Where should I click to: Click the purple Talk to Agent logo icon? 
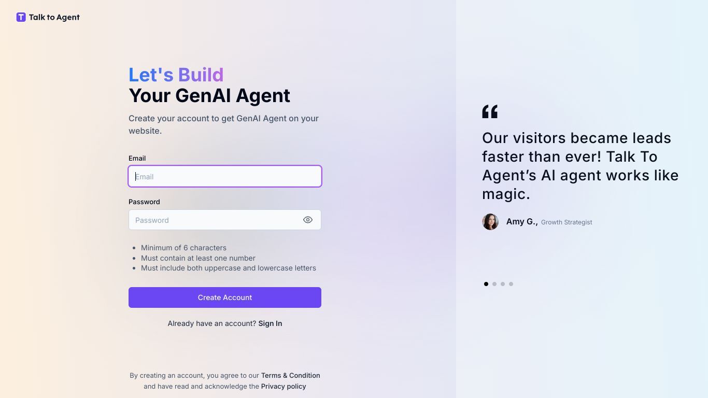(x=21, y=17)
